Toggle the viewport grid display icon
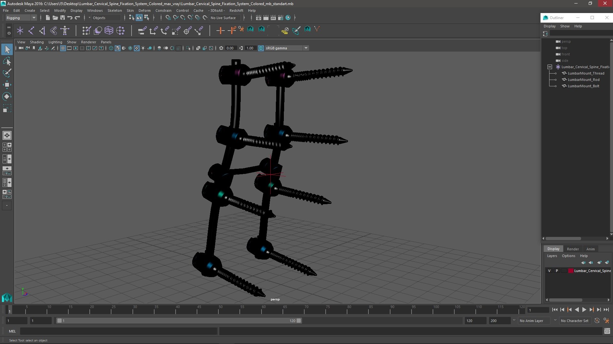This screenshot has height=344, width=613. pos(63,48)
